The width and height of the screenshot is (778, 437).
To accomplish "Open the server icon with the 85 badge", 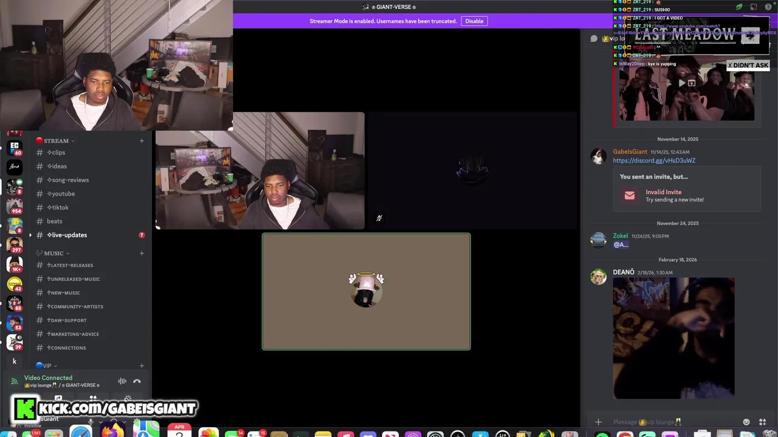I will tap(15, 303).
